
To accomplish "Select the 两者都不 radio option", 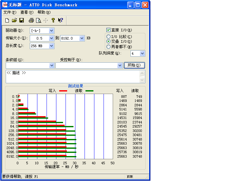I will point(109,47).
